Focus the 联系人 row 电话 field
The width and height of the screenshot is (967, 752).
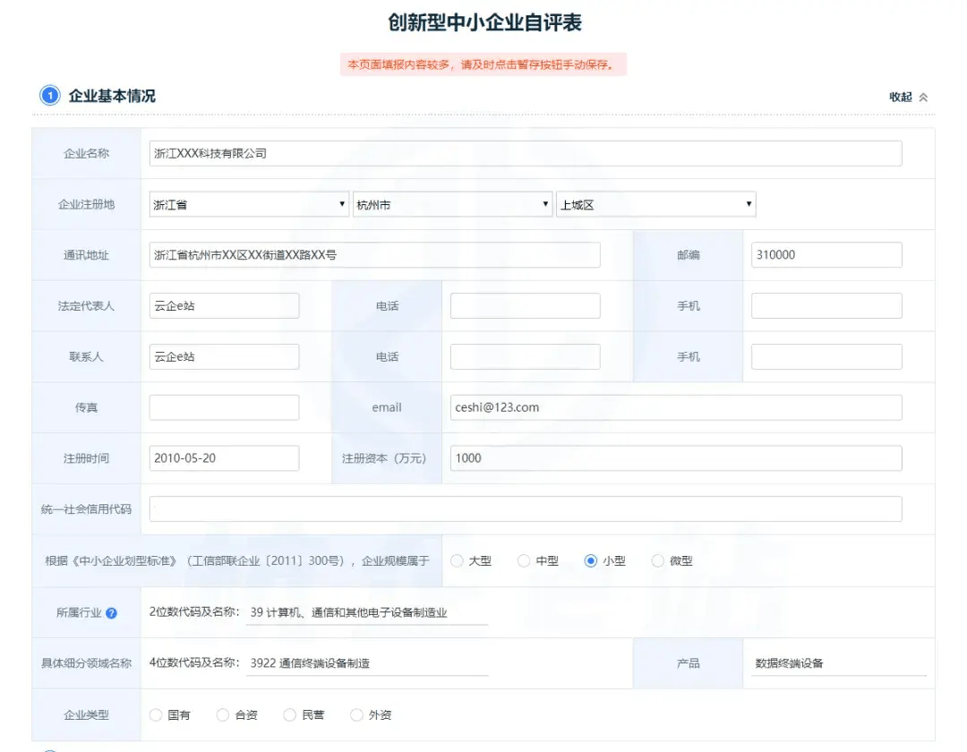[525, 357]
